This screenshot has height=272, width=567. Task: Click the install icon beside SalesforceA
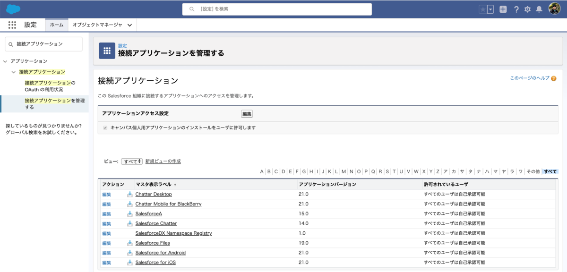[130, 213]
